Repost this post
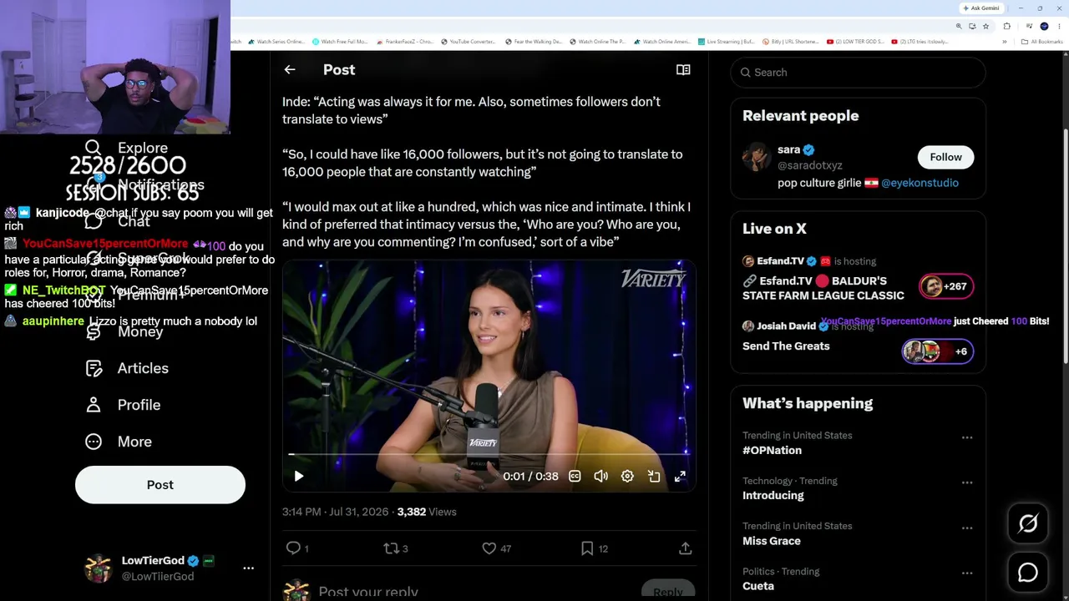Viewport: 1069px width, 601px height. 391,548
